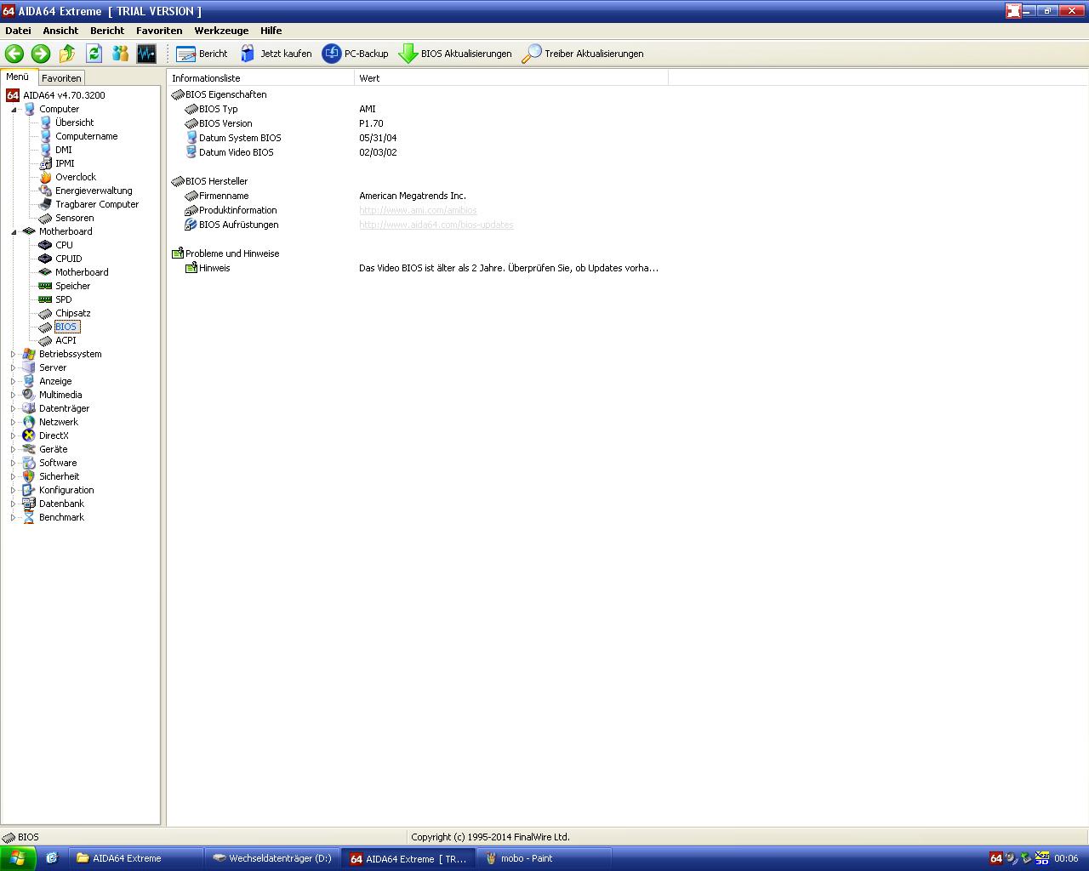This screenshot has height=871, width=1089.
Task: Click the go-up-one-level toolbar icon
Action: (67, 54)
